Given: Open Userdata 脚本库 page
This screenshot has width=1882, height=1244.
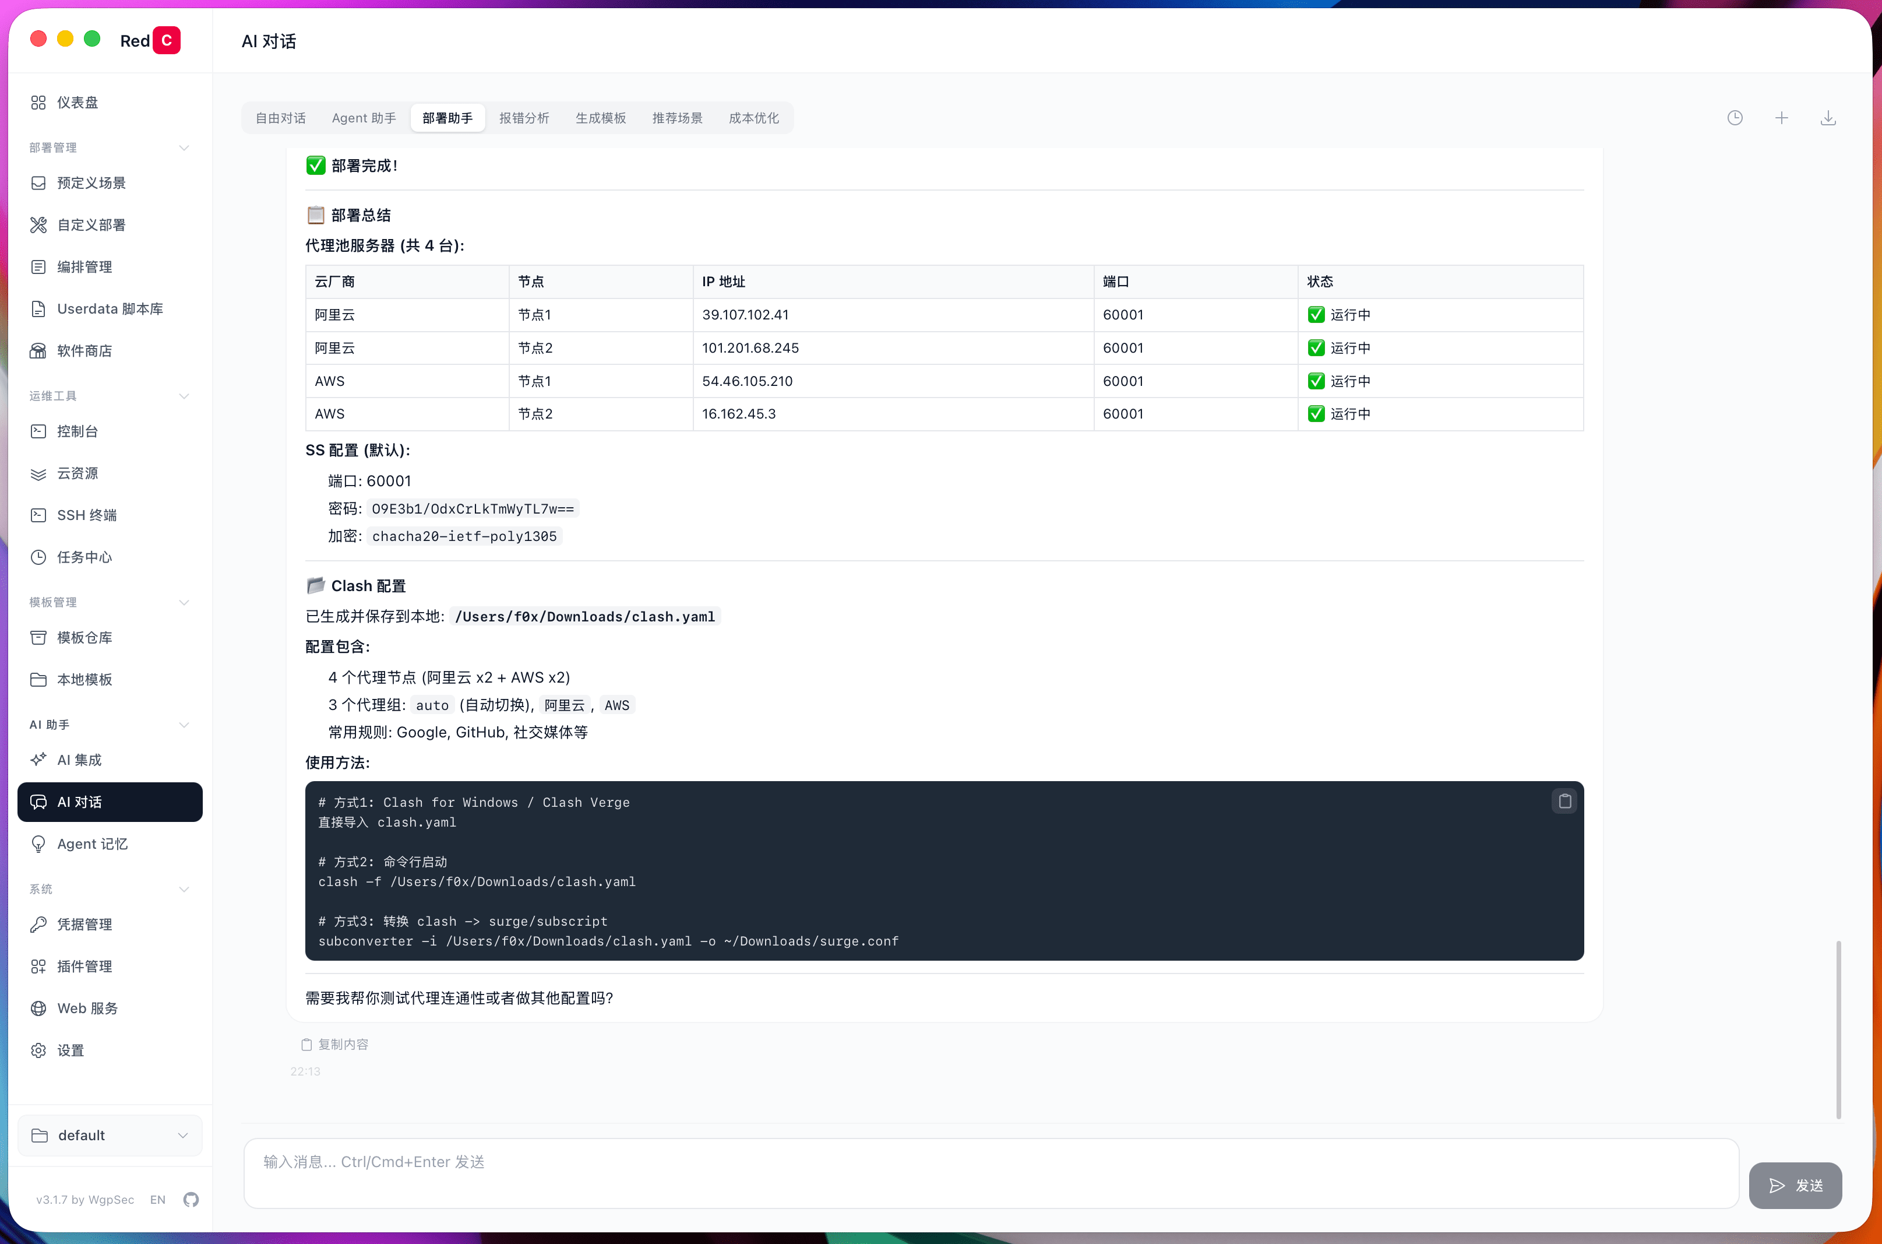Looking at the screenshot, I should click(x=110, y=308).
